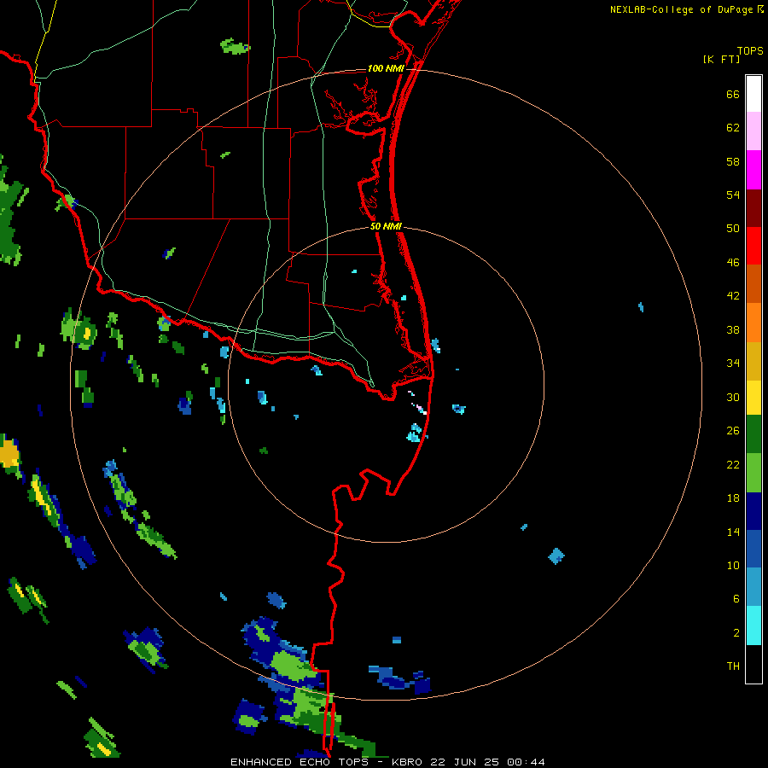Click the legend value 34
768x768 pixels.
point(733,364)
